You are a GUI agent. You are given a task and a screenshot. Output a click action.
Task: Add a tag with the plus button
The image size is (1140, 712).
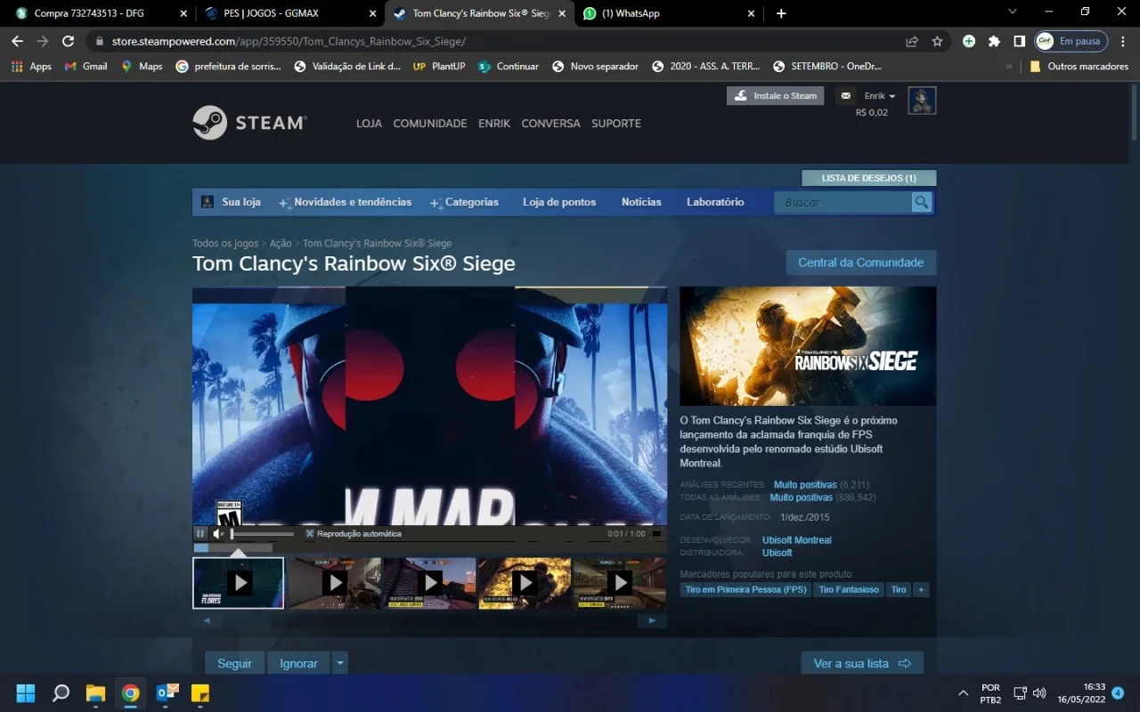(x=921, y=589)
